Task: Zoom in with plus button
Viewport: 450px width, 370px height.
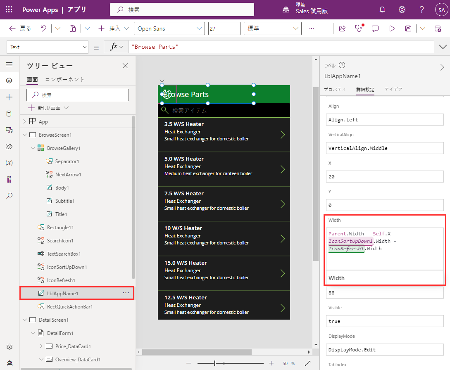Action: coord(271,363)
